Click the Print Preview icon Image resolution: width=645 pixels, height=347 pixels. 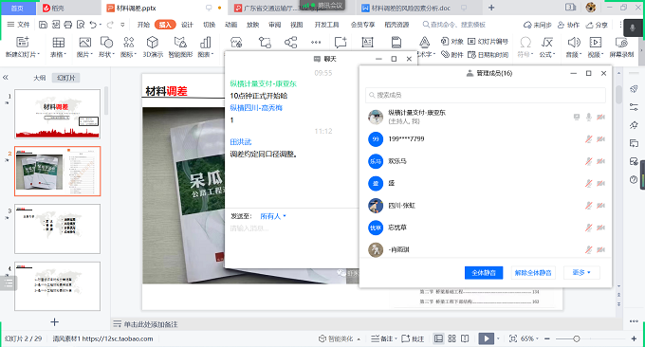click(x=81, y=25)
